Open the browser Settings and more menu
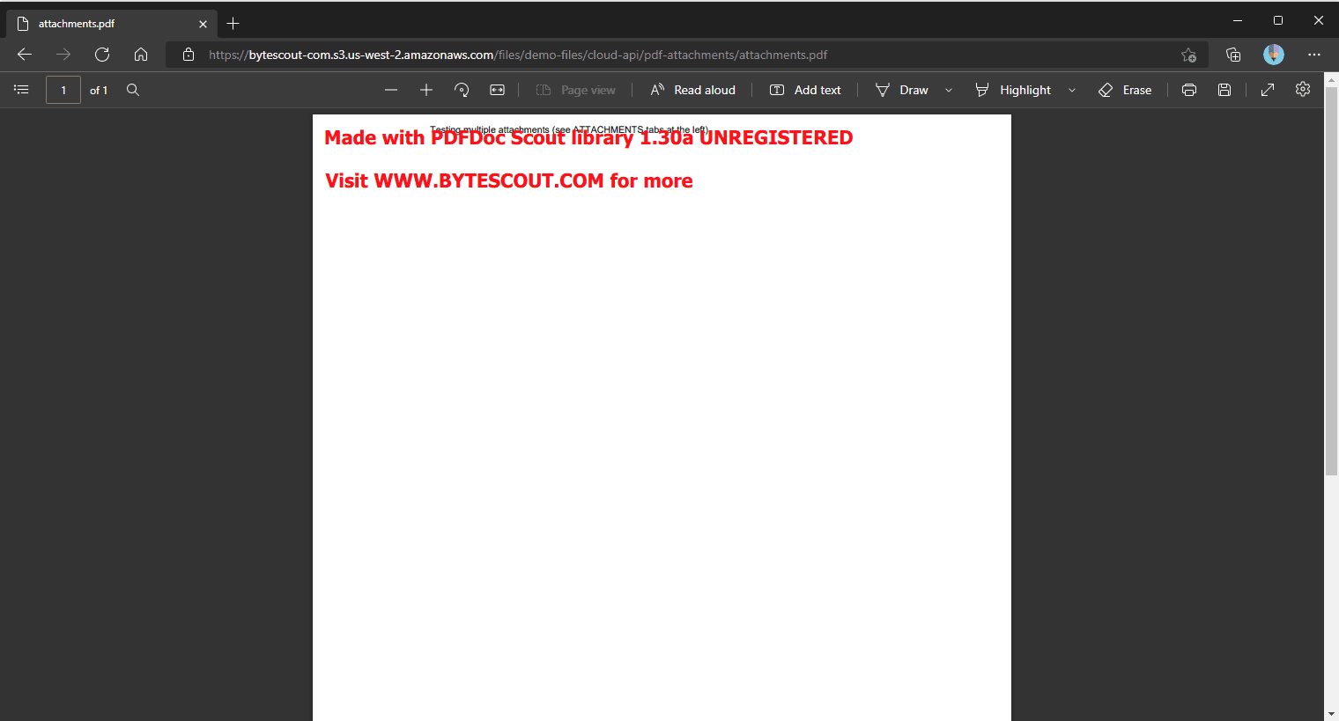 point(1314,55)
